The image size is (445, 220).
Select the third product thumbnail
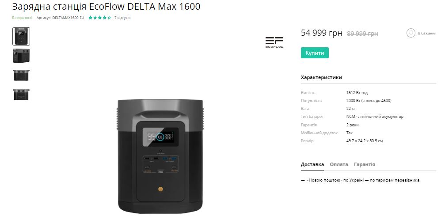pos(21,75)
